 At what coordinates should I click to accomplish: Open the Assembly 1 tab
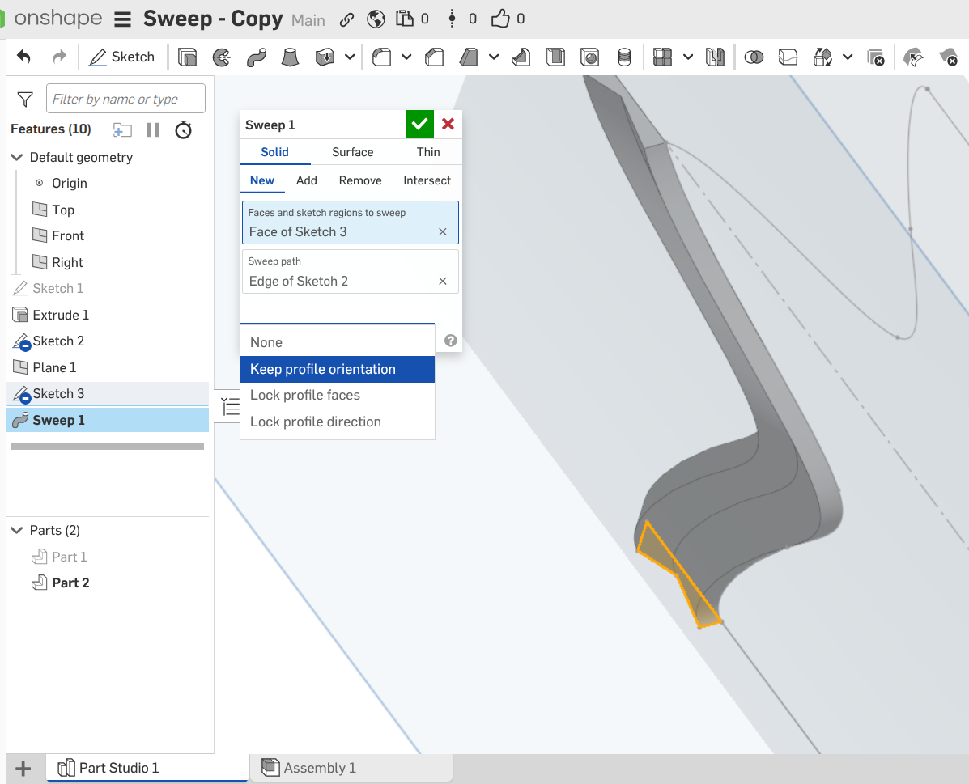coord(319,768)
